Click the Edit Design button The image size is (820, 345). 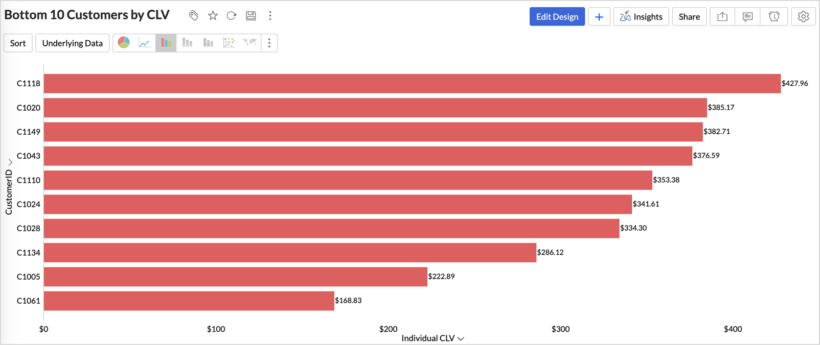pos(557,16)
